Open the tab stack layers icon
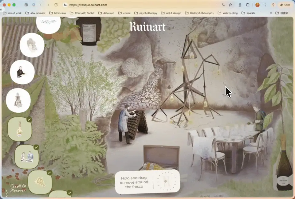 [34, 5]
